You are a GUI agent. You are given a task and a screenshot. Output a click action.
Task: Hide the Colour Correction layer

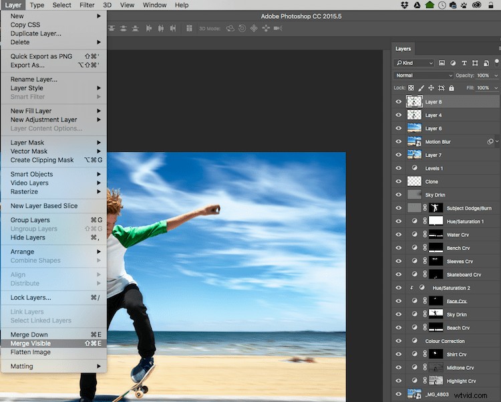398,341
